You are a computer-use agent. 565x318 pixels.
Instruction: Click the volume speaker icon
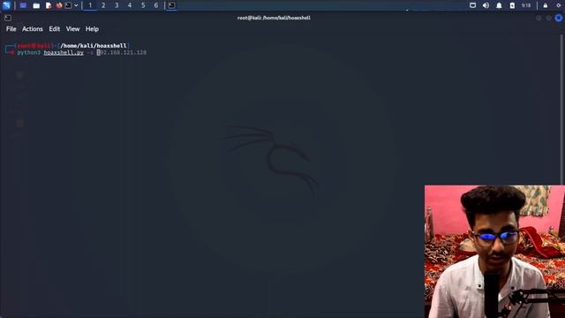tap(486, 5)
